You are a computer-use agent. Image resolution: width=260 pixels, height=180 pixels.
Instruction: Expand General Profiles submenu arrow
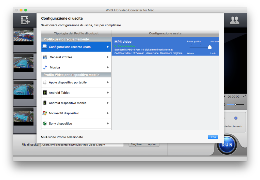108,57
